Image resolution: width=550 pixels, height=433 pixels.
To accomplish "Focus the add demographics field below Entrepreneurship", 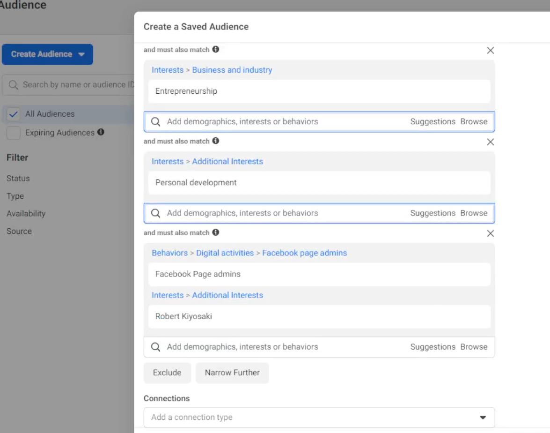I will (319, 122).
